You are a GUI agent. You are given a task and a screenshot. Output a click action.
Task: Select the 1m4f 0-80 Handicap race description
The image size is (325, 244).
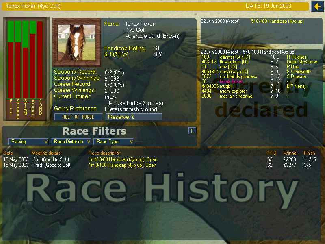[123, 159]
